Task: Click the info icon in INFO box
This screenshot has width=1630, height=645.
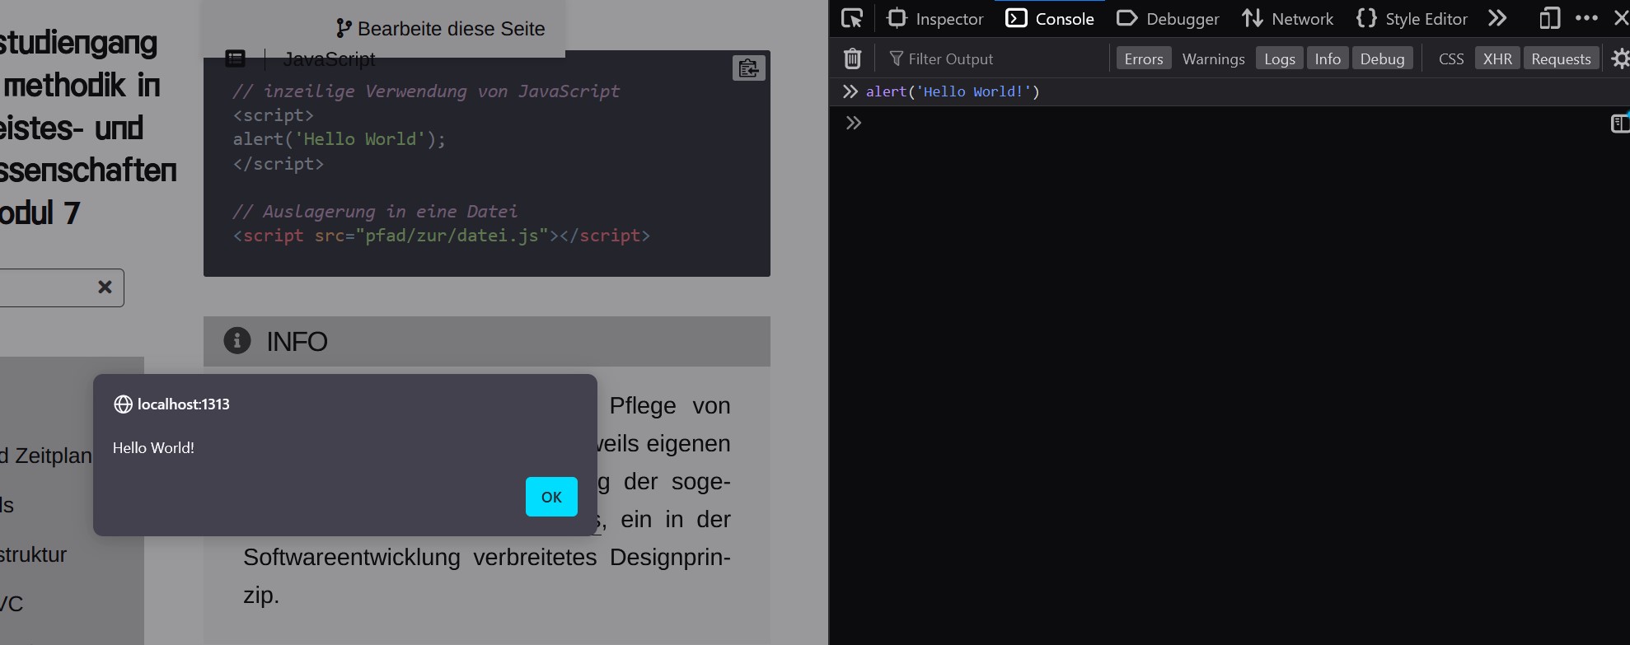Action: tap(237, 340)
